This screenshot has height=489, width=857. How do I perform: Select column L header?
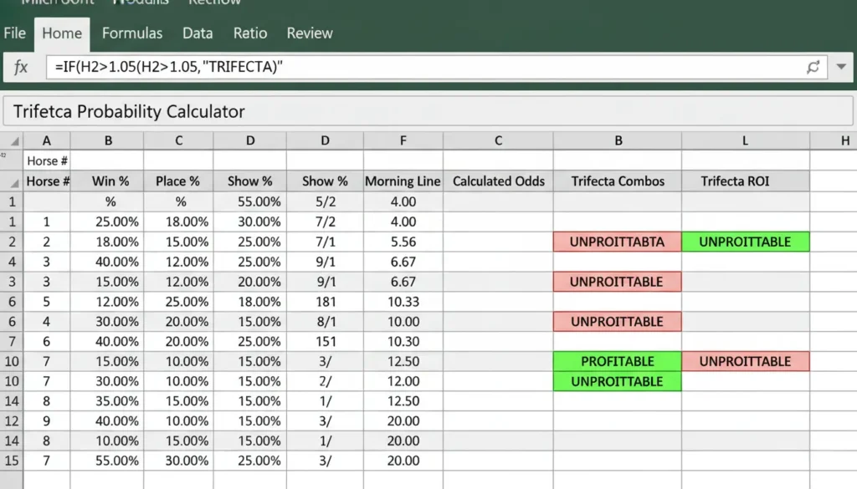[x=745, y=140]
